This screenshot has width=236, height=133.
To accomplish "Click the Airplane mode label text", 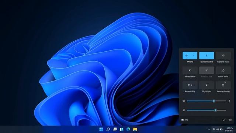I will (223, 62).
